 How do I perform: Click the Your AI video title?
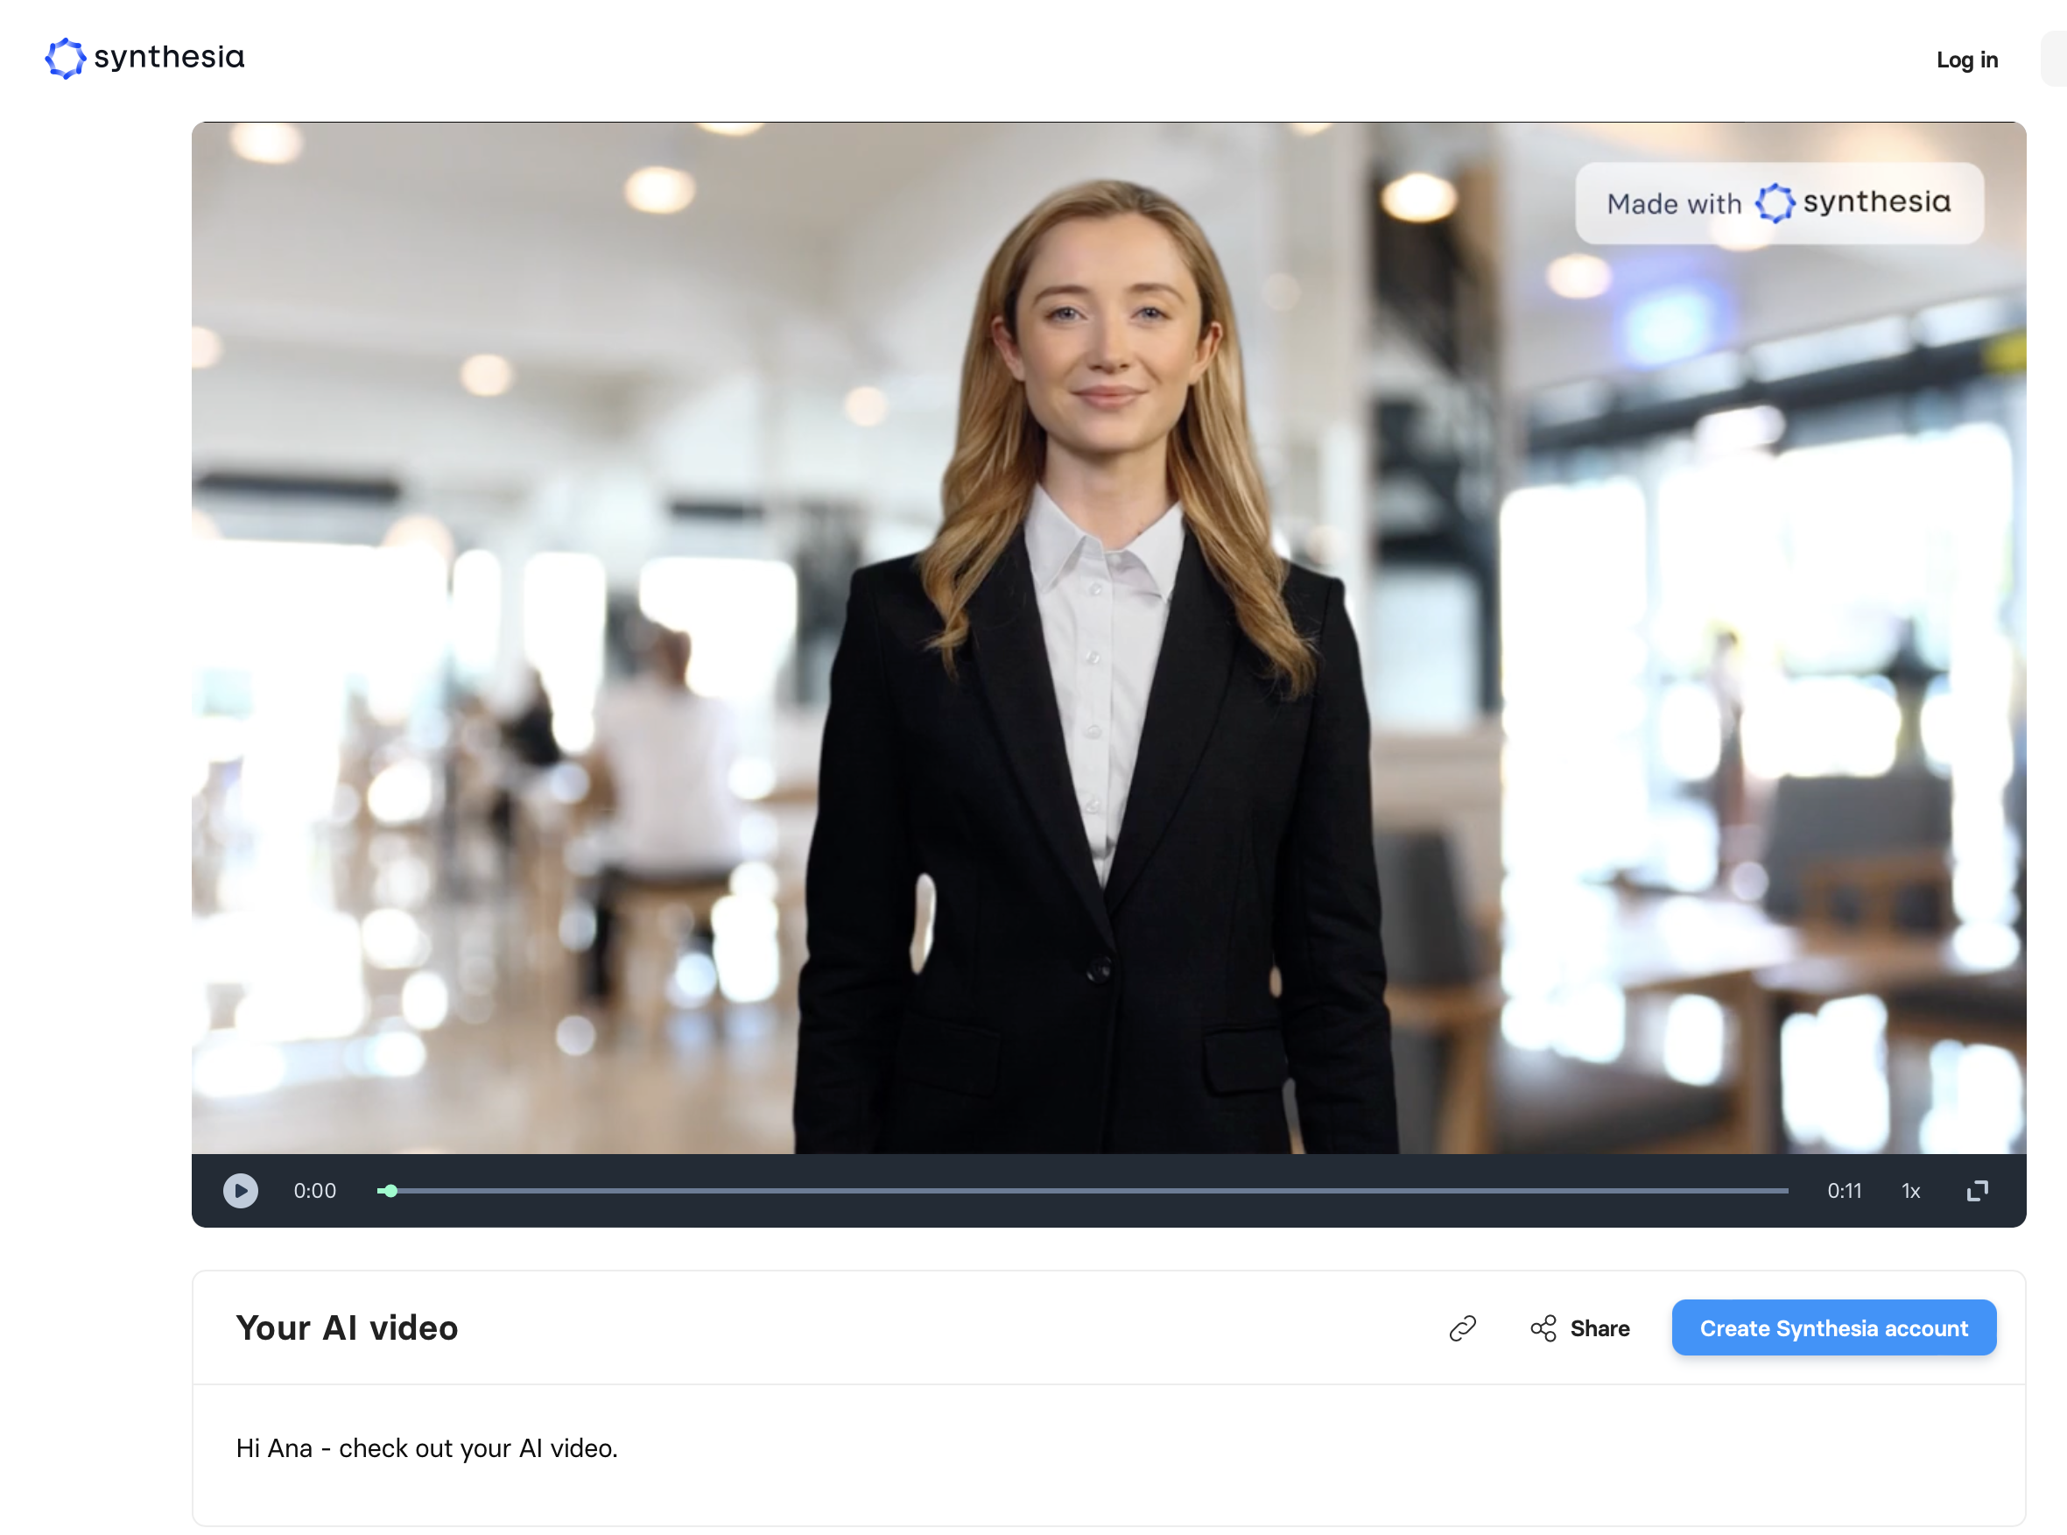(x=347, y=1327)
